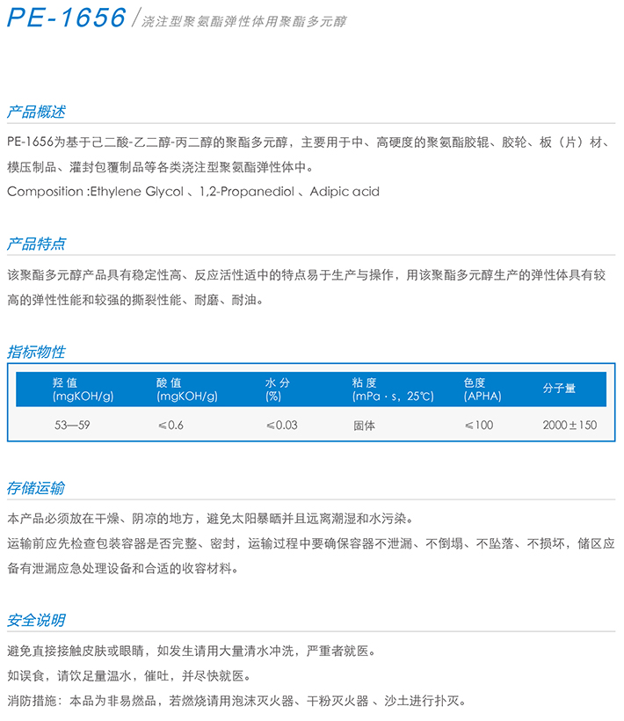Click the 53—59 hydroxyl value cell
The image size is (624, 721).
72,426
